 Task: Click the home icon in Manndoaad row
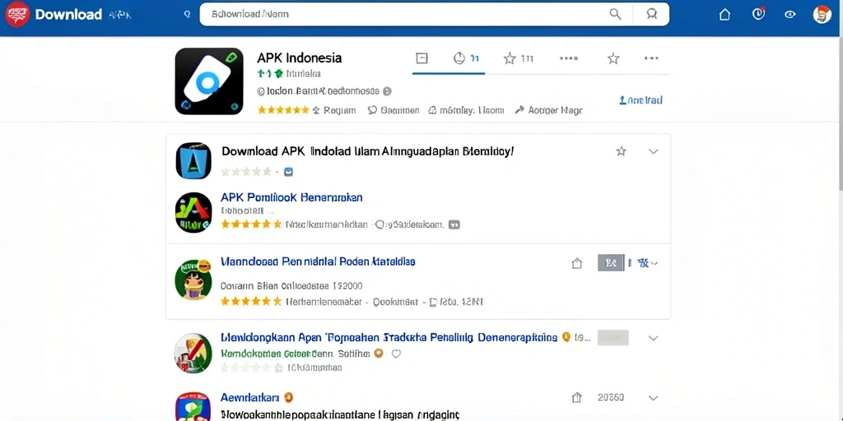click(x=577, y=263)
